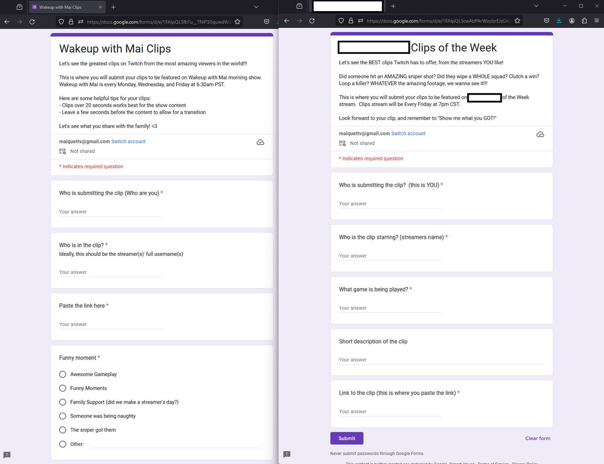Screen dimensions: 604x464
Task: Expand the tab list in the left window
Action: (x=256, y=7)
